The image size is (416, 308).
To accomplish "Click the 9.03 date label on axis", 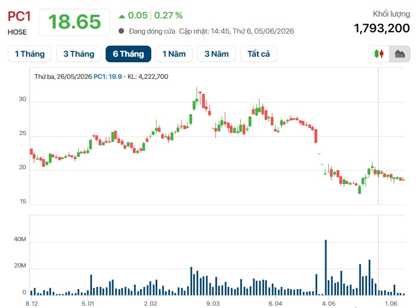I will 213,303.
